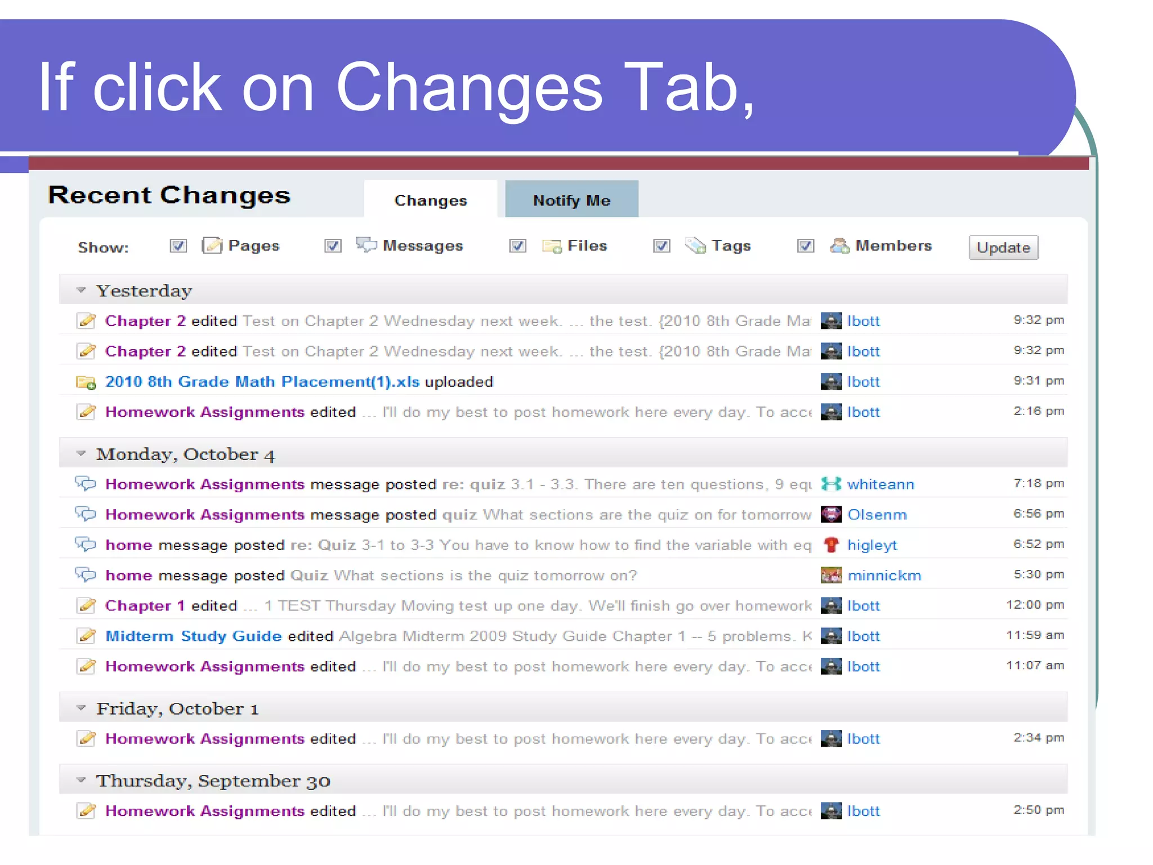
Task: Click the Messages speech bubble icon
Action: (366, 245)
